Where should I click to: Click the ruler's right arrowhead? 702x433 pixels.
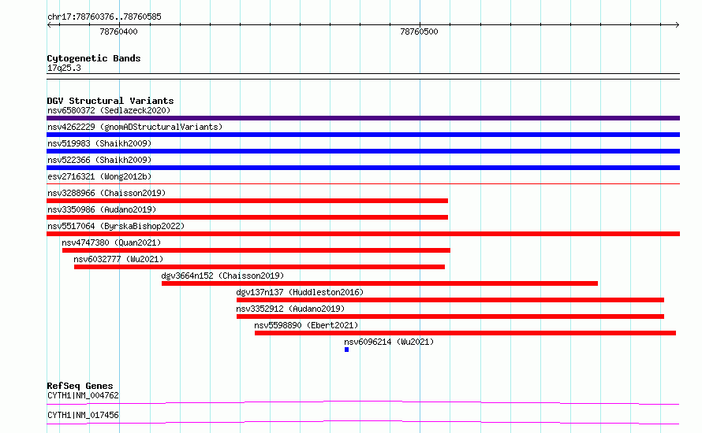pos(678,25)
